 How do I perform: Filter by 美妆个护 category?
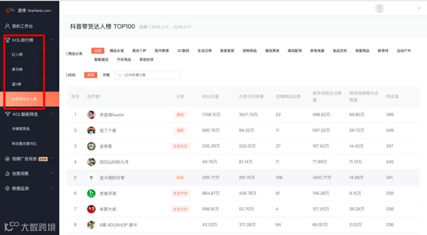pos(139,51)
